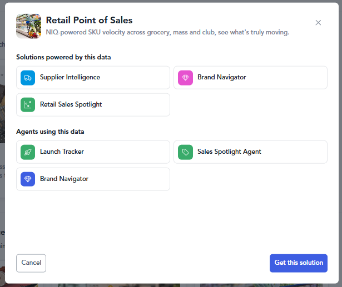Click the blue diamond Brand Navigator agent icon
The image size is (342, 287).
click(28, 179)
